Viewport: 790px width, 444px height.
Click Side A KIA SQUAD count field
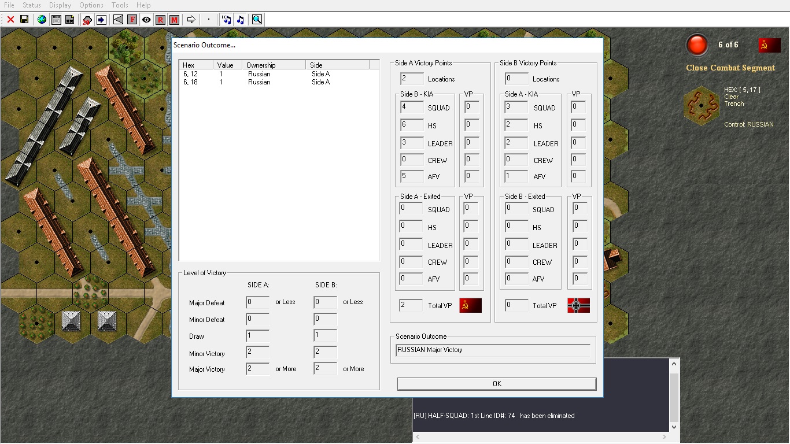516,108
